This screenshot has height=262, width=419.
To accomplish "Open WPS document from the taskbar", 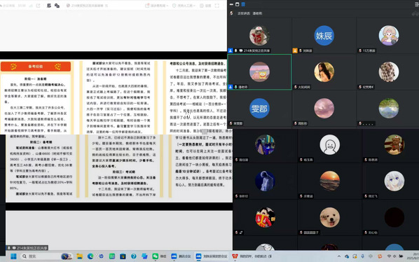I will 252,256.
